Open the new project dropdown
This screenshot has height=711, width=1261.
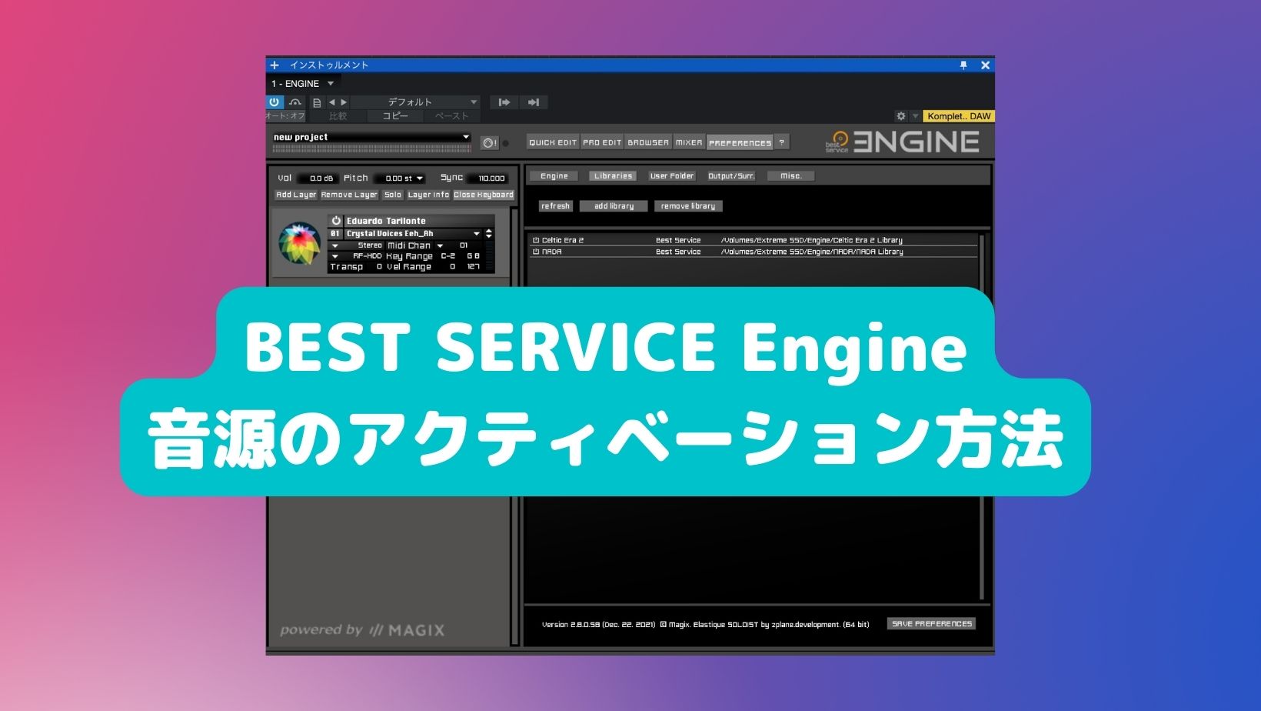click(x=465, y=137)
